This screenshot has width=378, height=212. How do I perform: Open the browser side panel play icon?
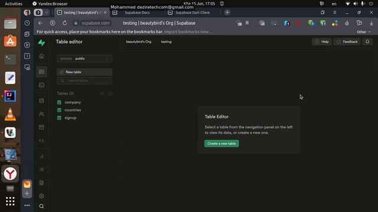pos(27,45)
